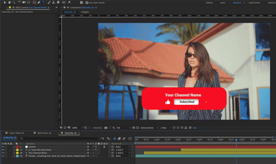Screen dimensions: 276x164
Task: Click the viewer timecode display
Action: (97, 128)
